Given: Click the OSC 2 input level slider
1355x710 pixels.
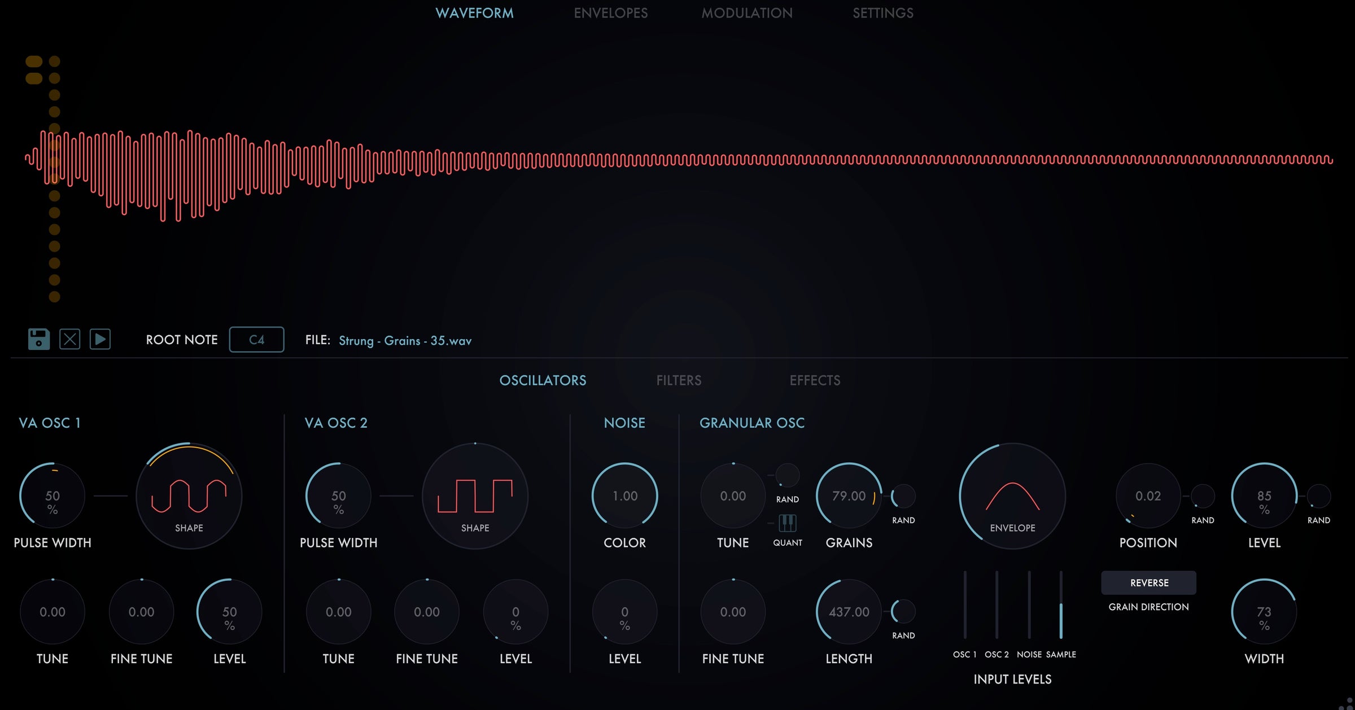Looking at the screenshot, I should tap(997, 604).
